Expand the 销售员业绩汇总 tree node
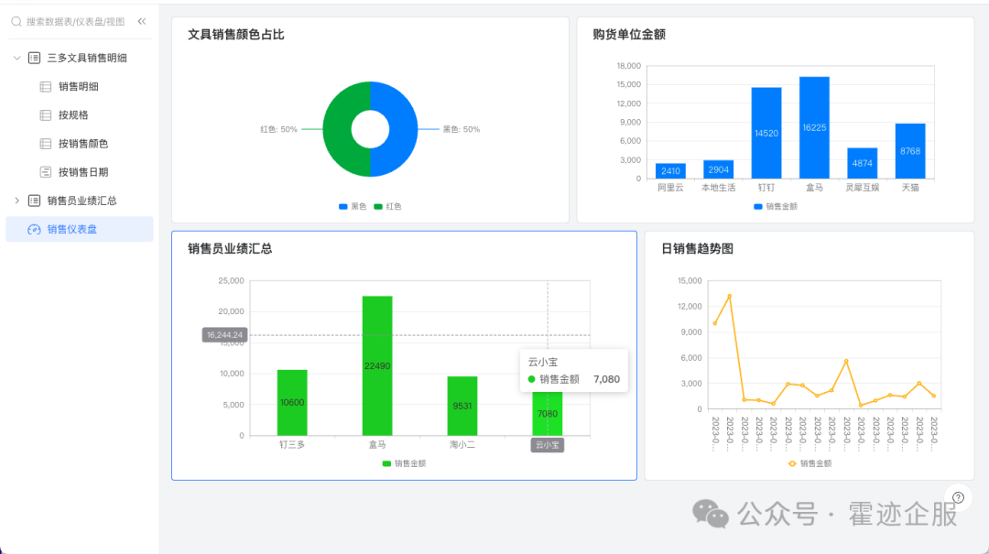989x554 pixels. (16, 201)
